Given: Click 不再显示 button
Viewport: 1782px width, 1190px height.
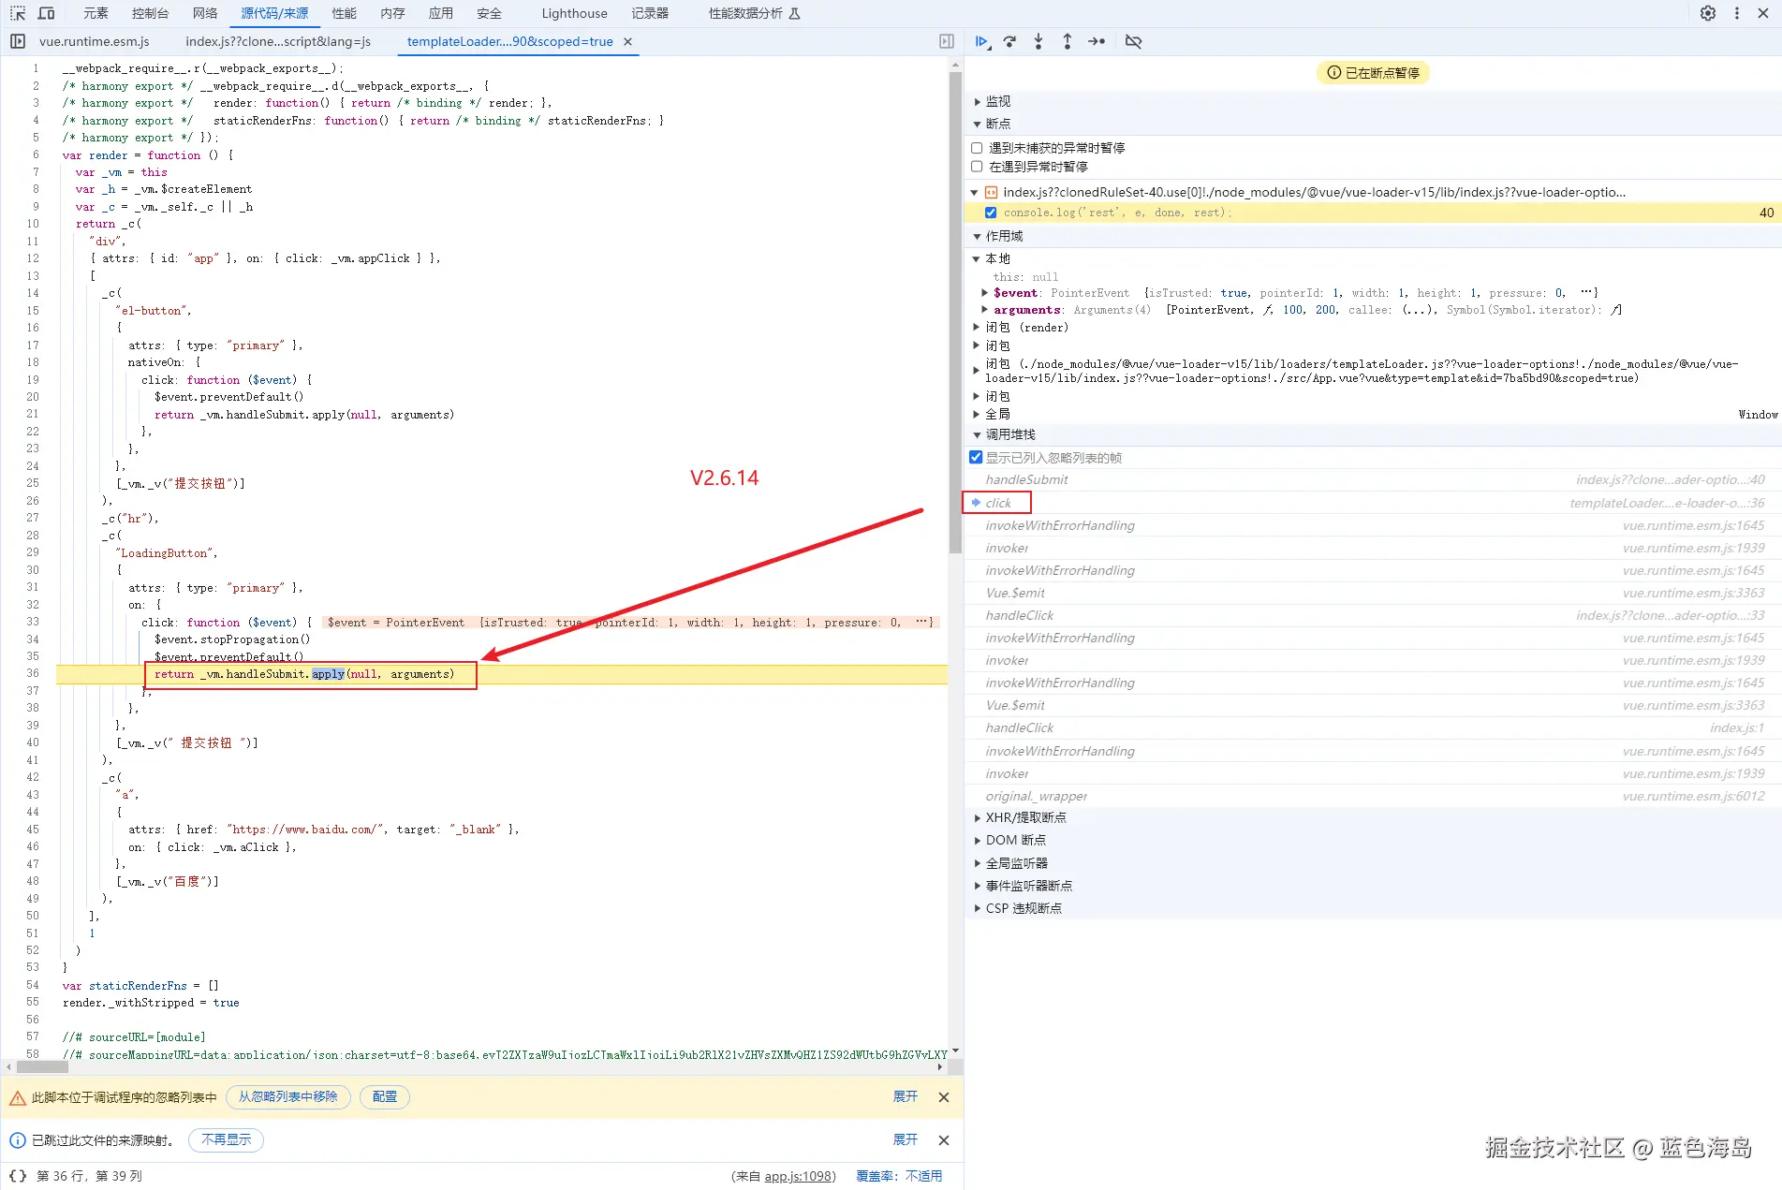Looking at the screenshot, I should click(x=227, y=1140).
